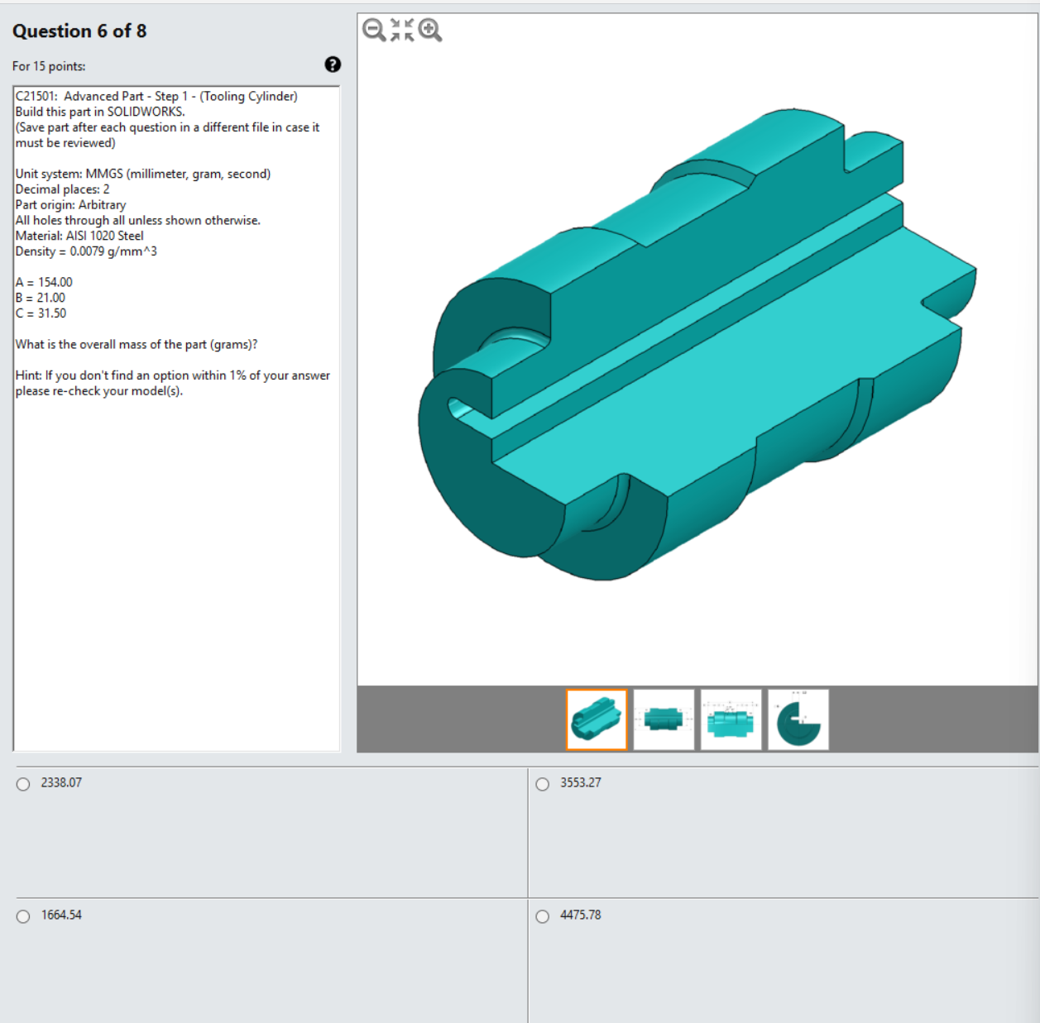This screenshot has height=1023, width=1040.
Task: Click the overall mass question sentence
Action: pos(137,344)
